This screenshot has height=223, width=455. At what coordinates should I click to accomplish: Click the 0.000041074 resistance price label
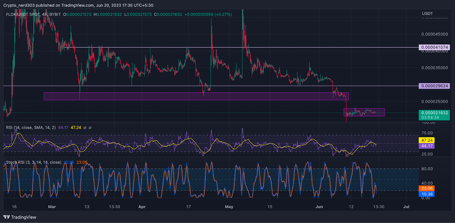coord(434,48)
